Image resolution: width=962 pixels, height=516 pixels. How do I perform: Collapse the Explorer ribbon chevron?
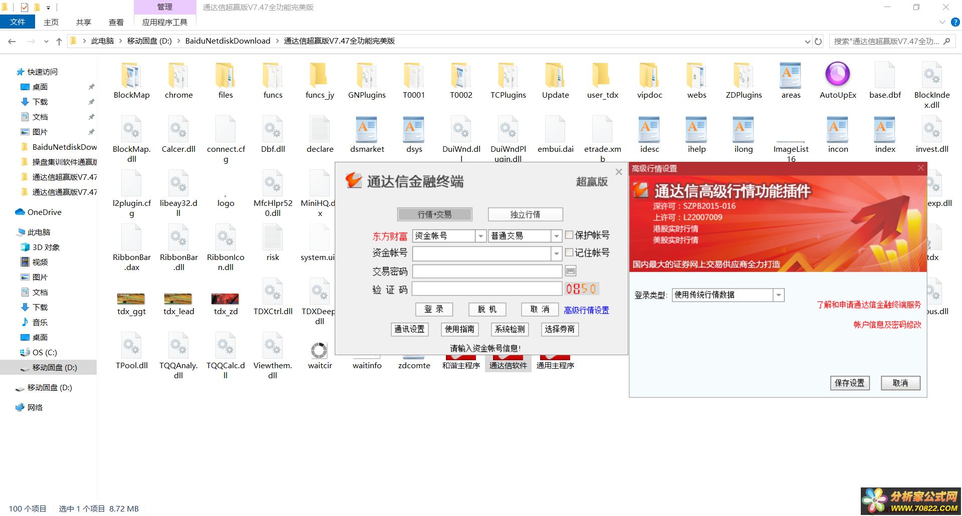[x=942, y=22]
